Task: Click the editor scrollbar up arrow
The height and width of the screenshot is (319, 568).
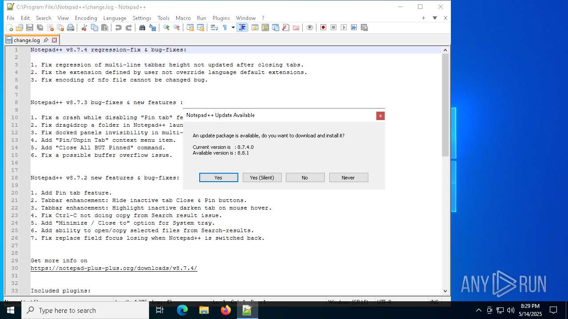Action: (445, 50)
